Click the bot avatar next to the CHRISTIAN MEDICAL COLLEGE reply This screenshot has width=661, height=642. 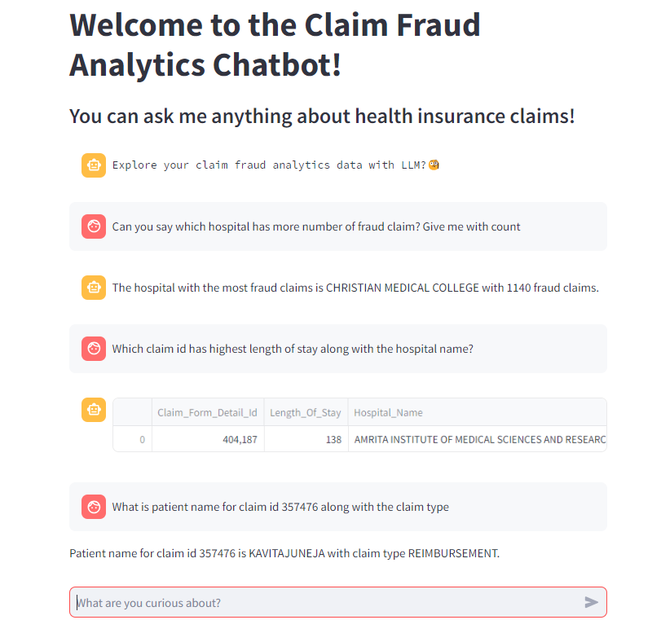point(93,287)
